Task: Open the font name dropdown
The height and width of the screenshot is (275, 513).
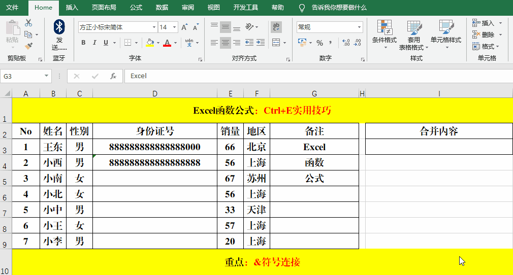Action: [x=154, y=27]
